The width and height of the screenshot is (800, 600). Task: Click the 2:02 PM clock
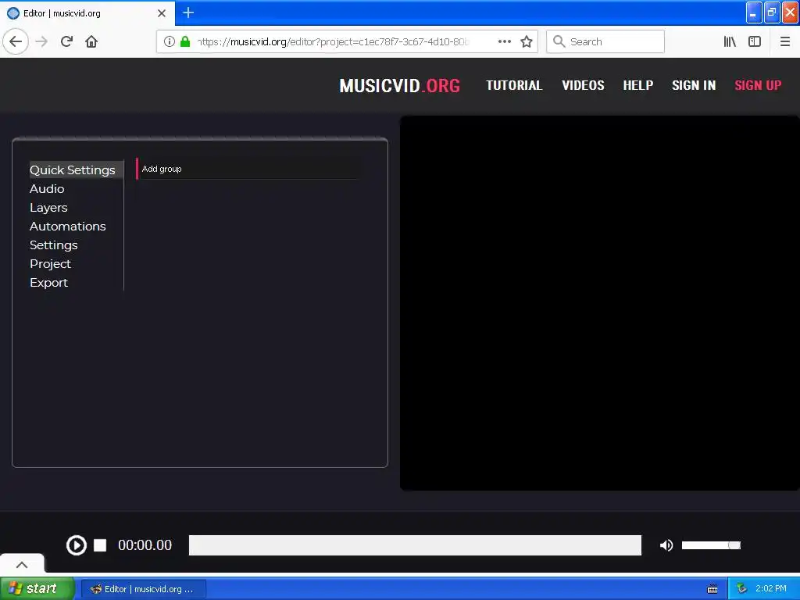pos(771,589)
